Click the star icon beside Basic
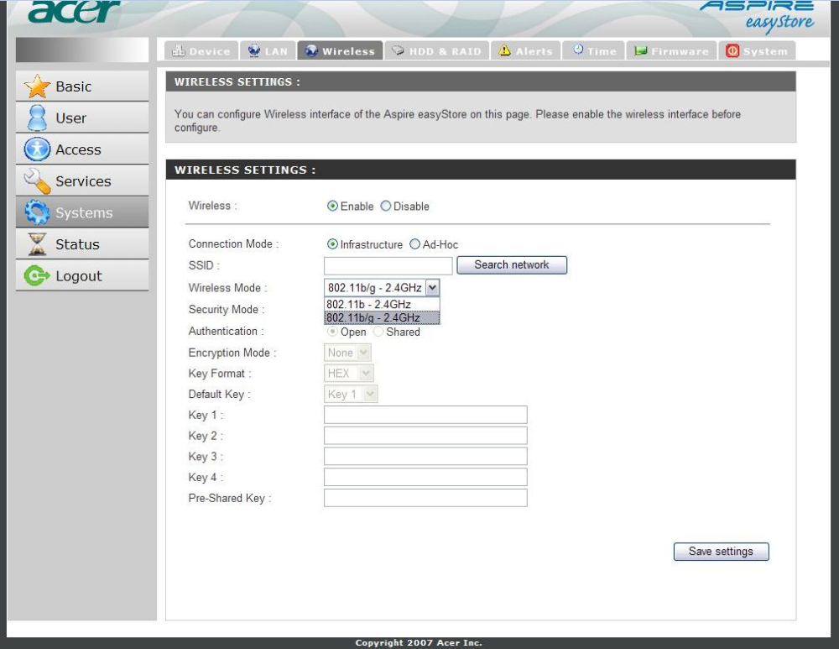This screenshot has width=839, height=649. click(37, 86)
